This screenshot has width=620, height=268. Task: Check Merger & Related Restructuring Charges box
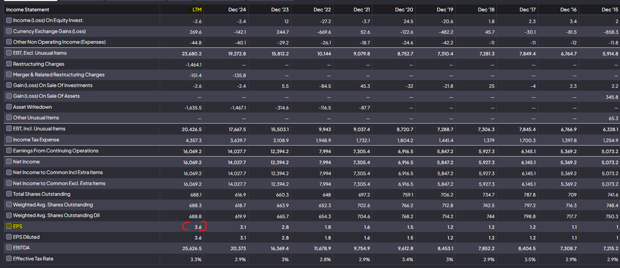[x=9, y=75]
